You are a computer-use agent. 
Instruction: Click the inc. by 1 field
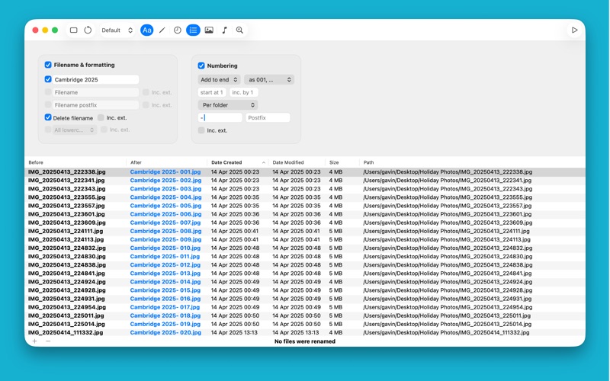click(x=243, y=92)
